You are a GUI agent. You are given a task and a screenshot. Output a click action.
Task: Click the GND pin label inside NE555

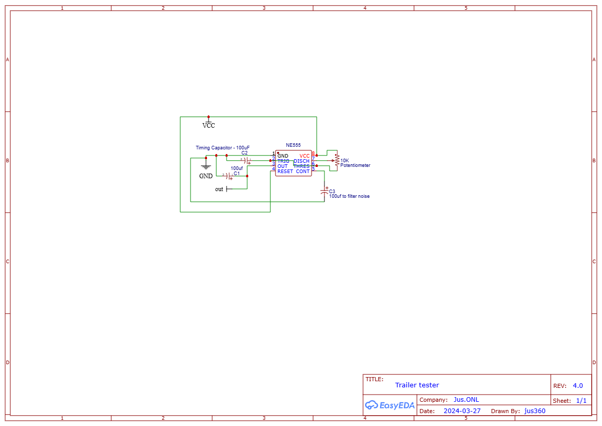point(283,156)
